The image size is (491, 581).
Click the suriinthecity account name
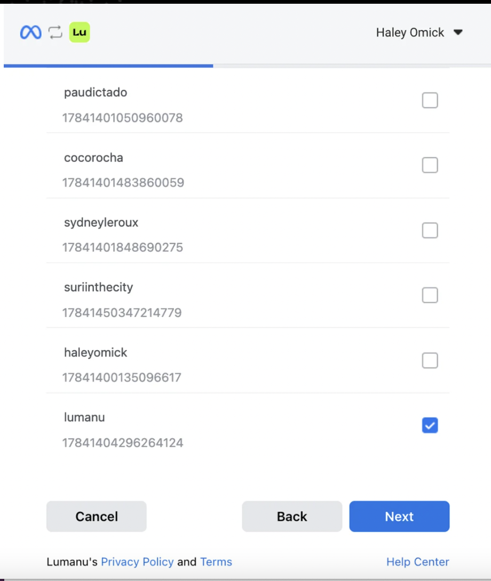[98, 287]
